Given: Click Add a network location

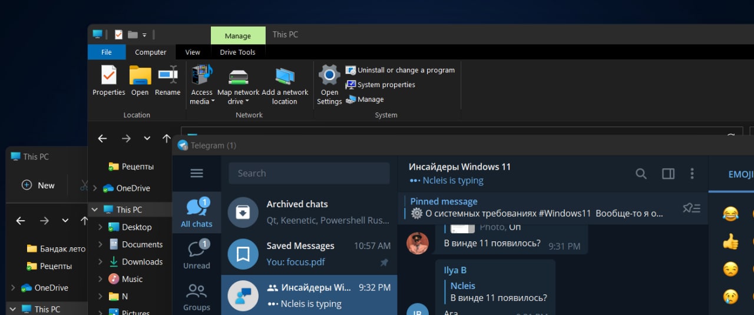Looking at the screenshot, I should pos(285,85).
